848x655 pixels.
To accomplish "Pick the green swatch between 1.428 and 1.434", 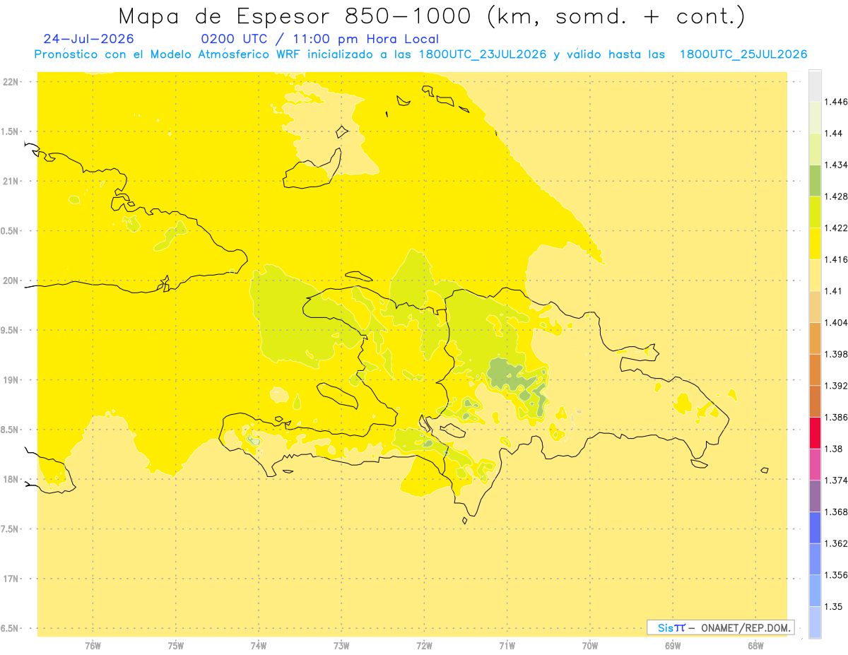I will point(815,180).
